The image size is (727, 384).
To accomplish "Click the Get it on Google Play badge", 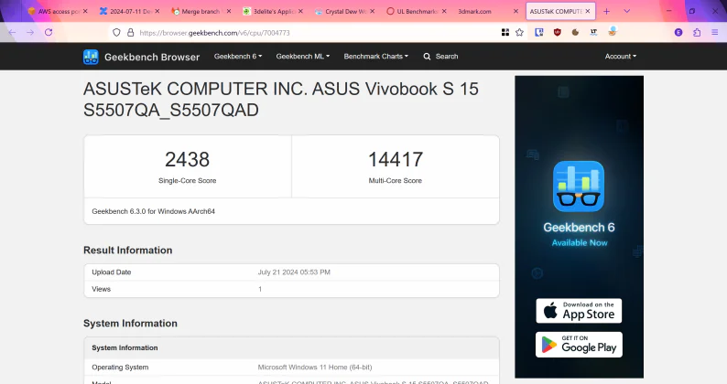I will pyautogui.click(x=579, y=345).
